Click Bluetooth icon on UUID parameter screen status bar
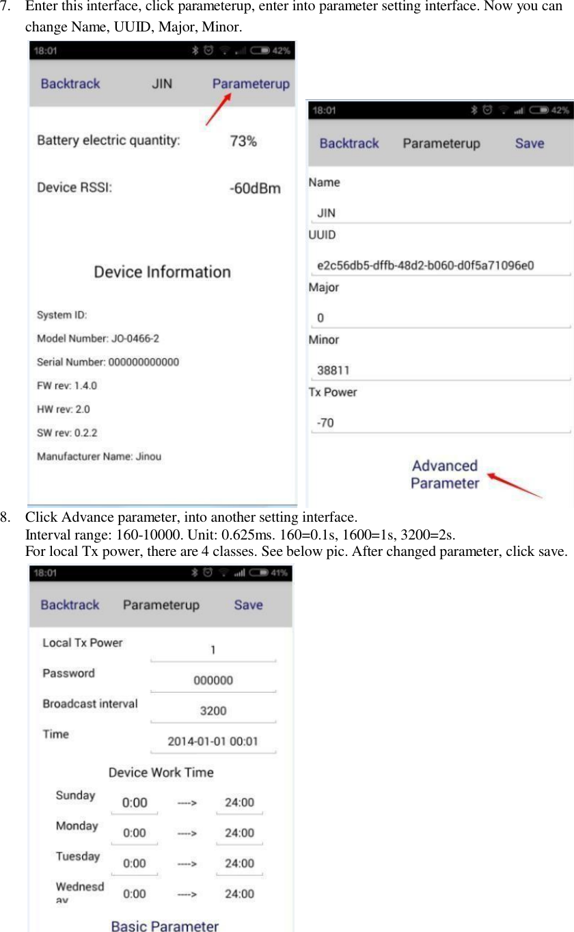 (x=473, y=110)
